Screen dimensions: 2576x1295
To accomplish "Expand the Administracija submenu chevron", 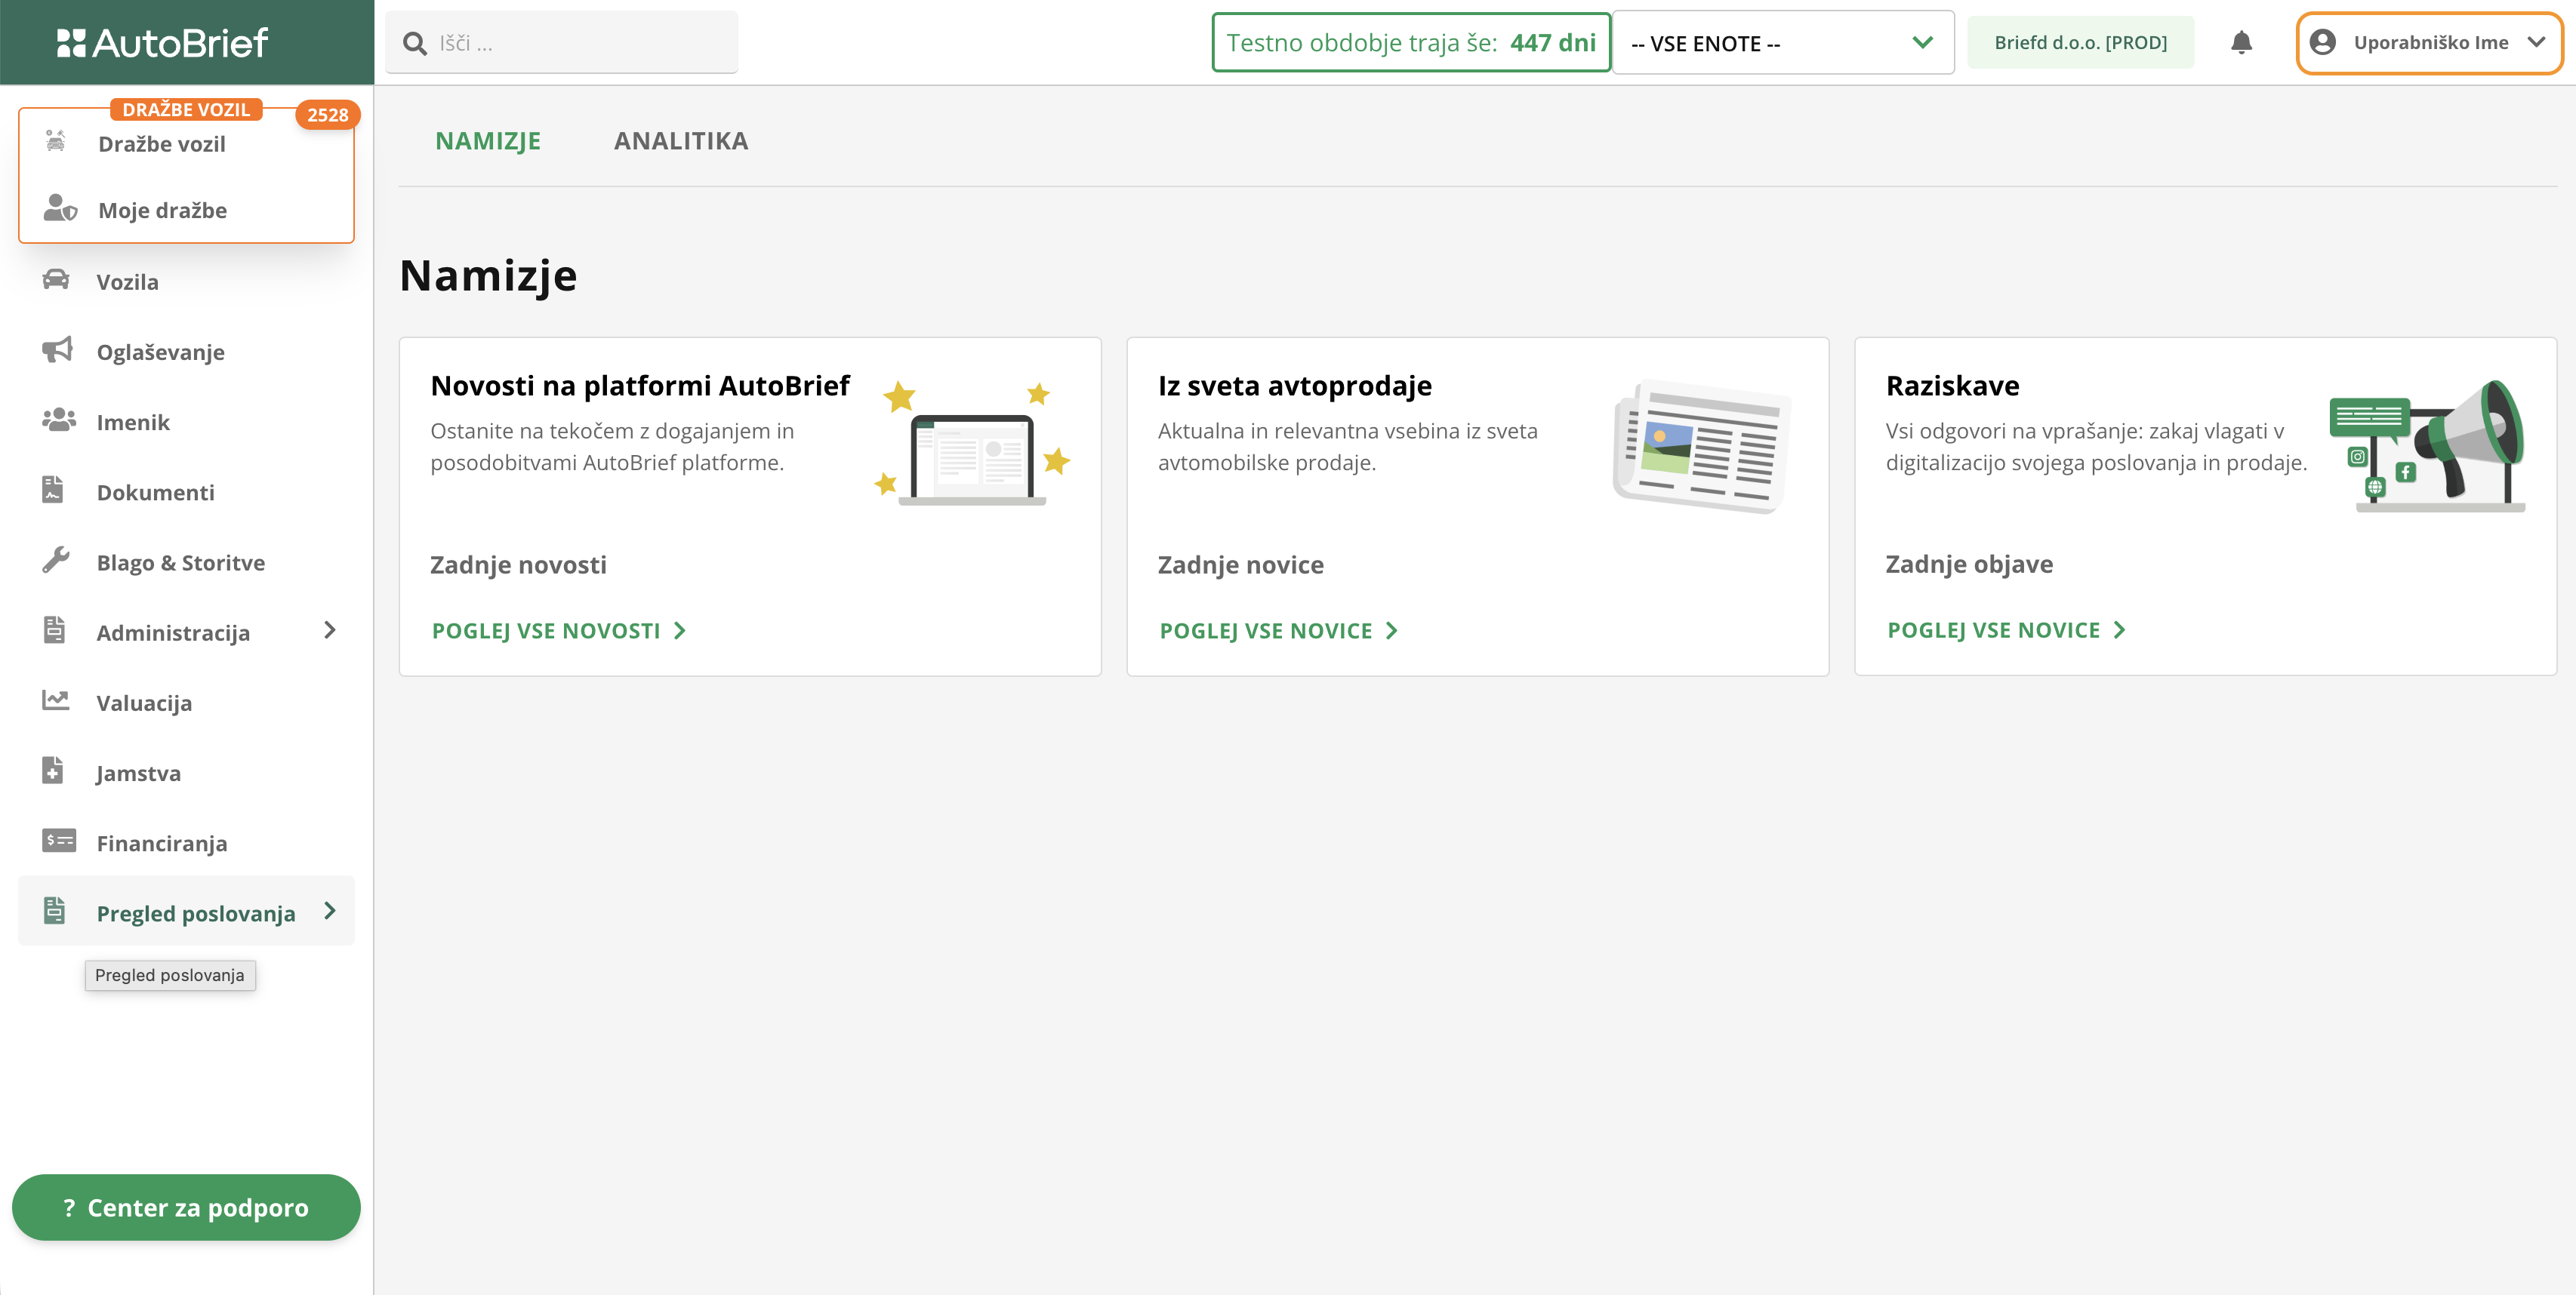I will click(x=330, y=630).
